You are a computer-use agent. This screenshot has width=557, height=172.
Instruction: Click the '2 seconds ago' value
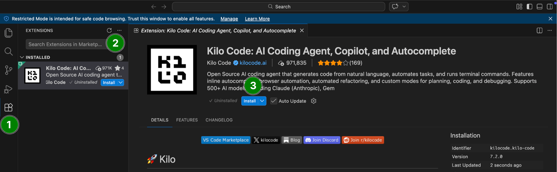point(506,165)
